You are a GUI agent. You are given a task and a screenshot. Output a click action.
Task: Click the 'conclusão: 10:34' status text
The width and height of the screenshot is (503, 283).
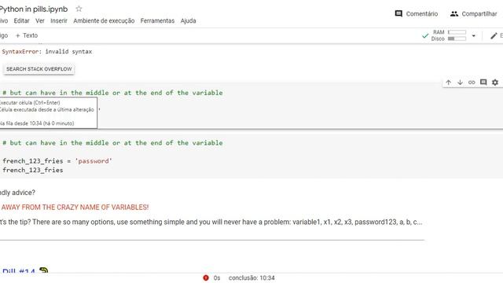[251, 277]
